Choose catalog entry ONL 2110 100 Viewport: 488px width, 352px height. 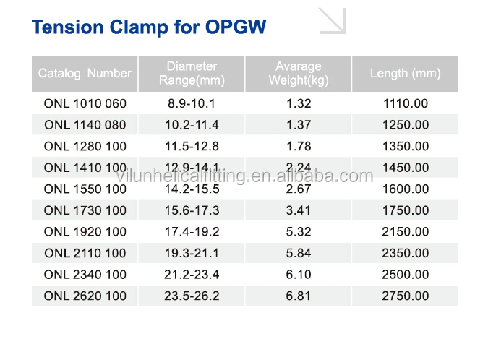pyautogui.click(x=85, y=253)
